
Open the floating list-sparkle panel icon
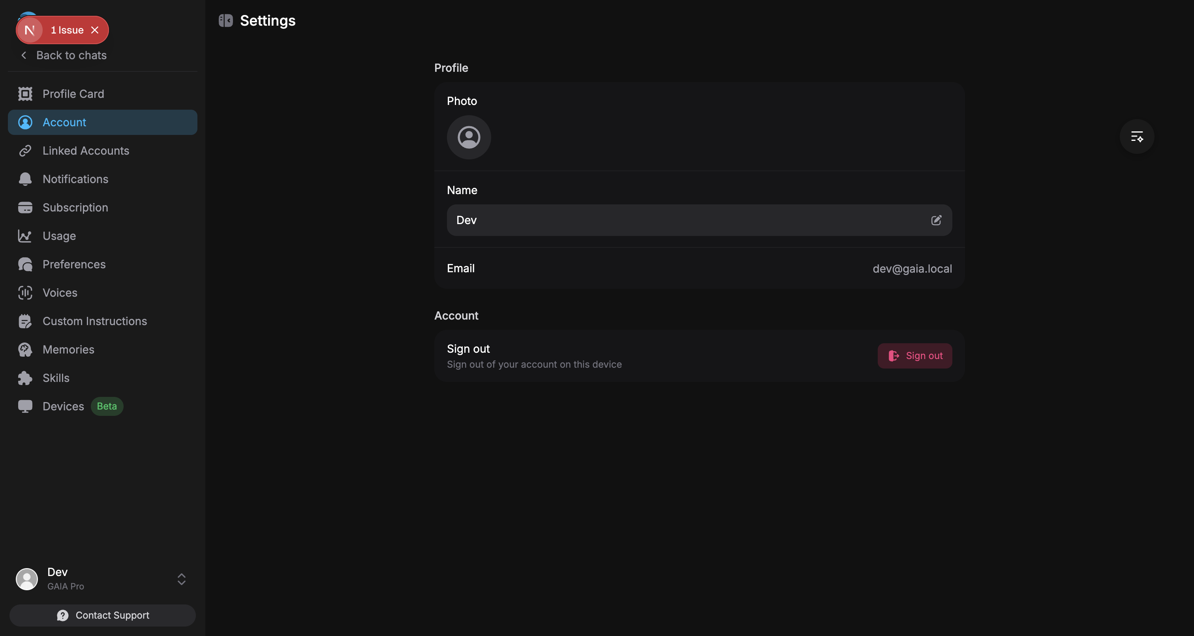coord(1136,137)
